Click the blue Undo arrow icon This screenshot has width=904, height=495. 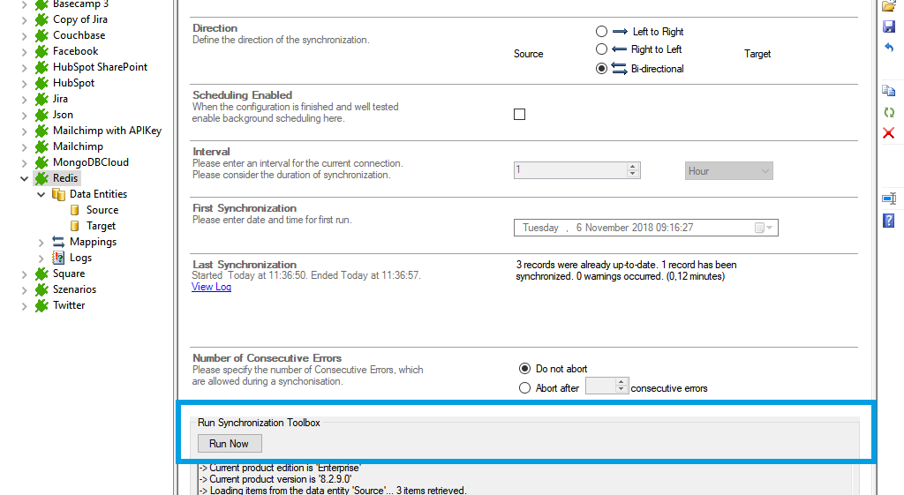(889, 47)
